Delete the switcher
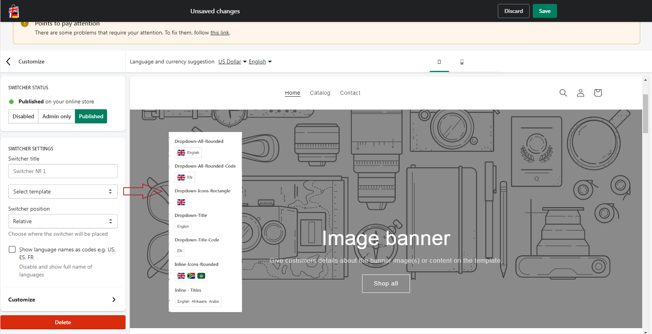 pyautogui.click(x=63, y=322)
